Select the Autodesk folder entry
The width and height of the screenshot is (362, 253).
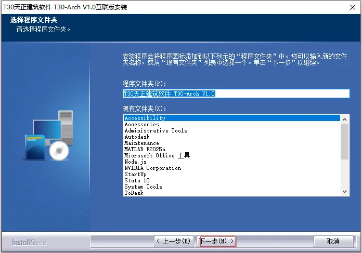(x=232, y=137)
